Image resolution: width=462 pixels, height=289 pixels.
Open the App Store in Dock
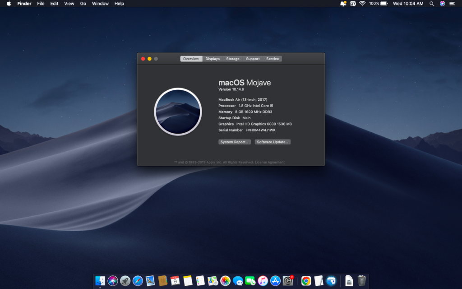pyautogui.click(x=275, y=281)
